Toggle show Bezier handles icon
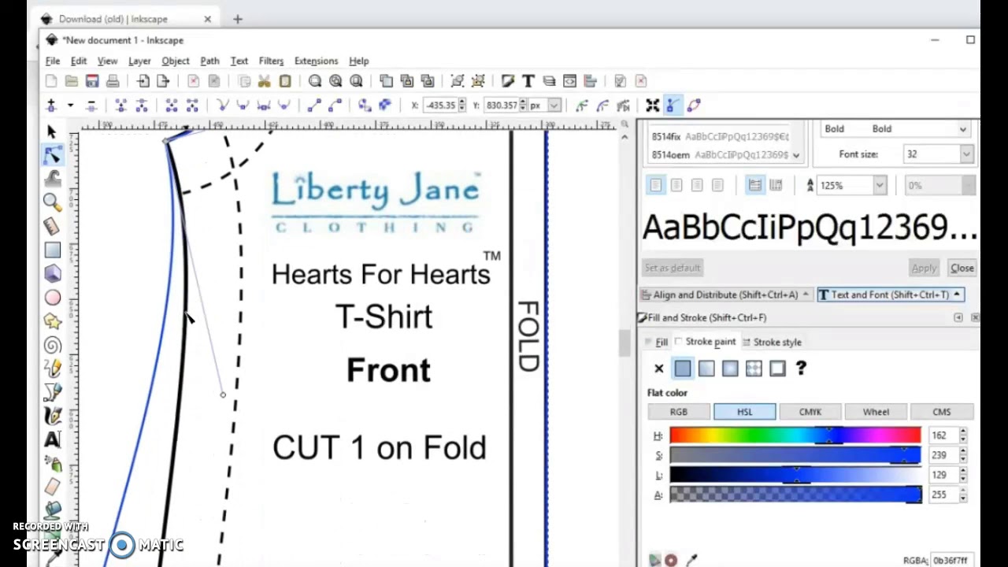Viewport: 1008px width, 567px height. 673,105
